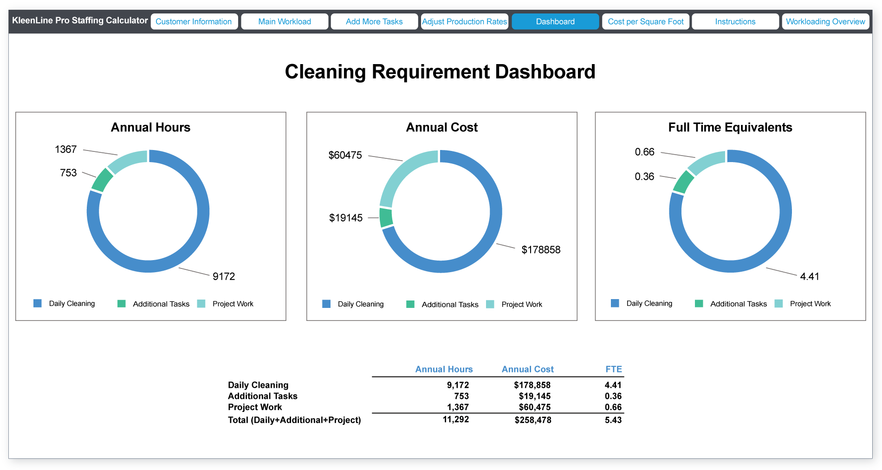
Task: Select the active Dashboard tab
Action: pyautogui.click(x=555, y=21)
